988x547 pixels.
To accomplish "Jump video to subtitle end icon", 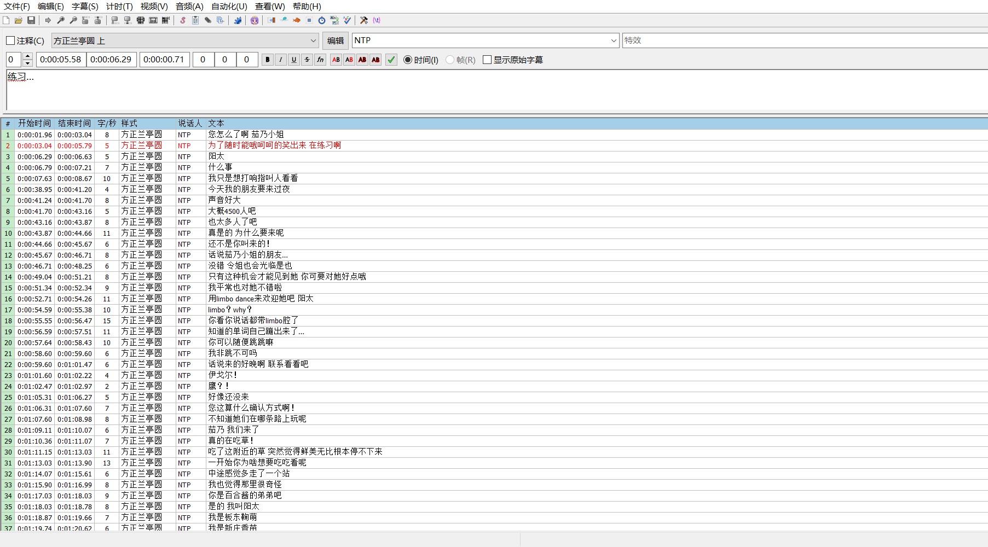I will tap(98, 20).
